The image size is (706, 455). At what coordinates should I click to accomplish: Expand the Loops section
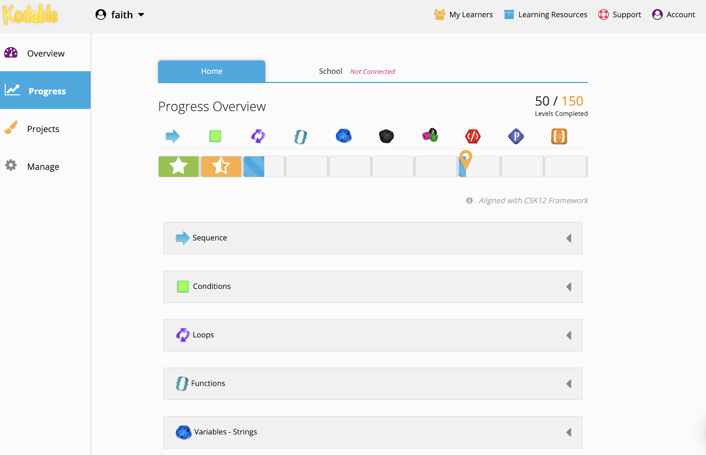[373, 335]
